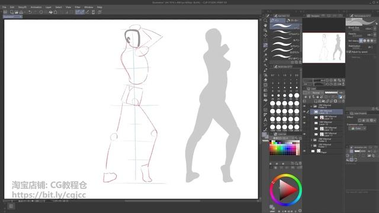The height and width of the screenshot is (213, 379).
Task: Select the highlighted Pen tool
Action: click(265, 45)
